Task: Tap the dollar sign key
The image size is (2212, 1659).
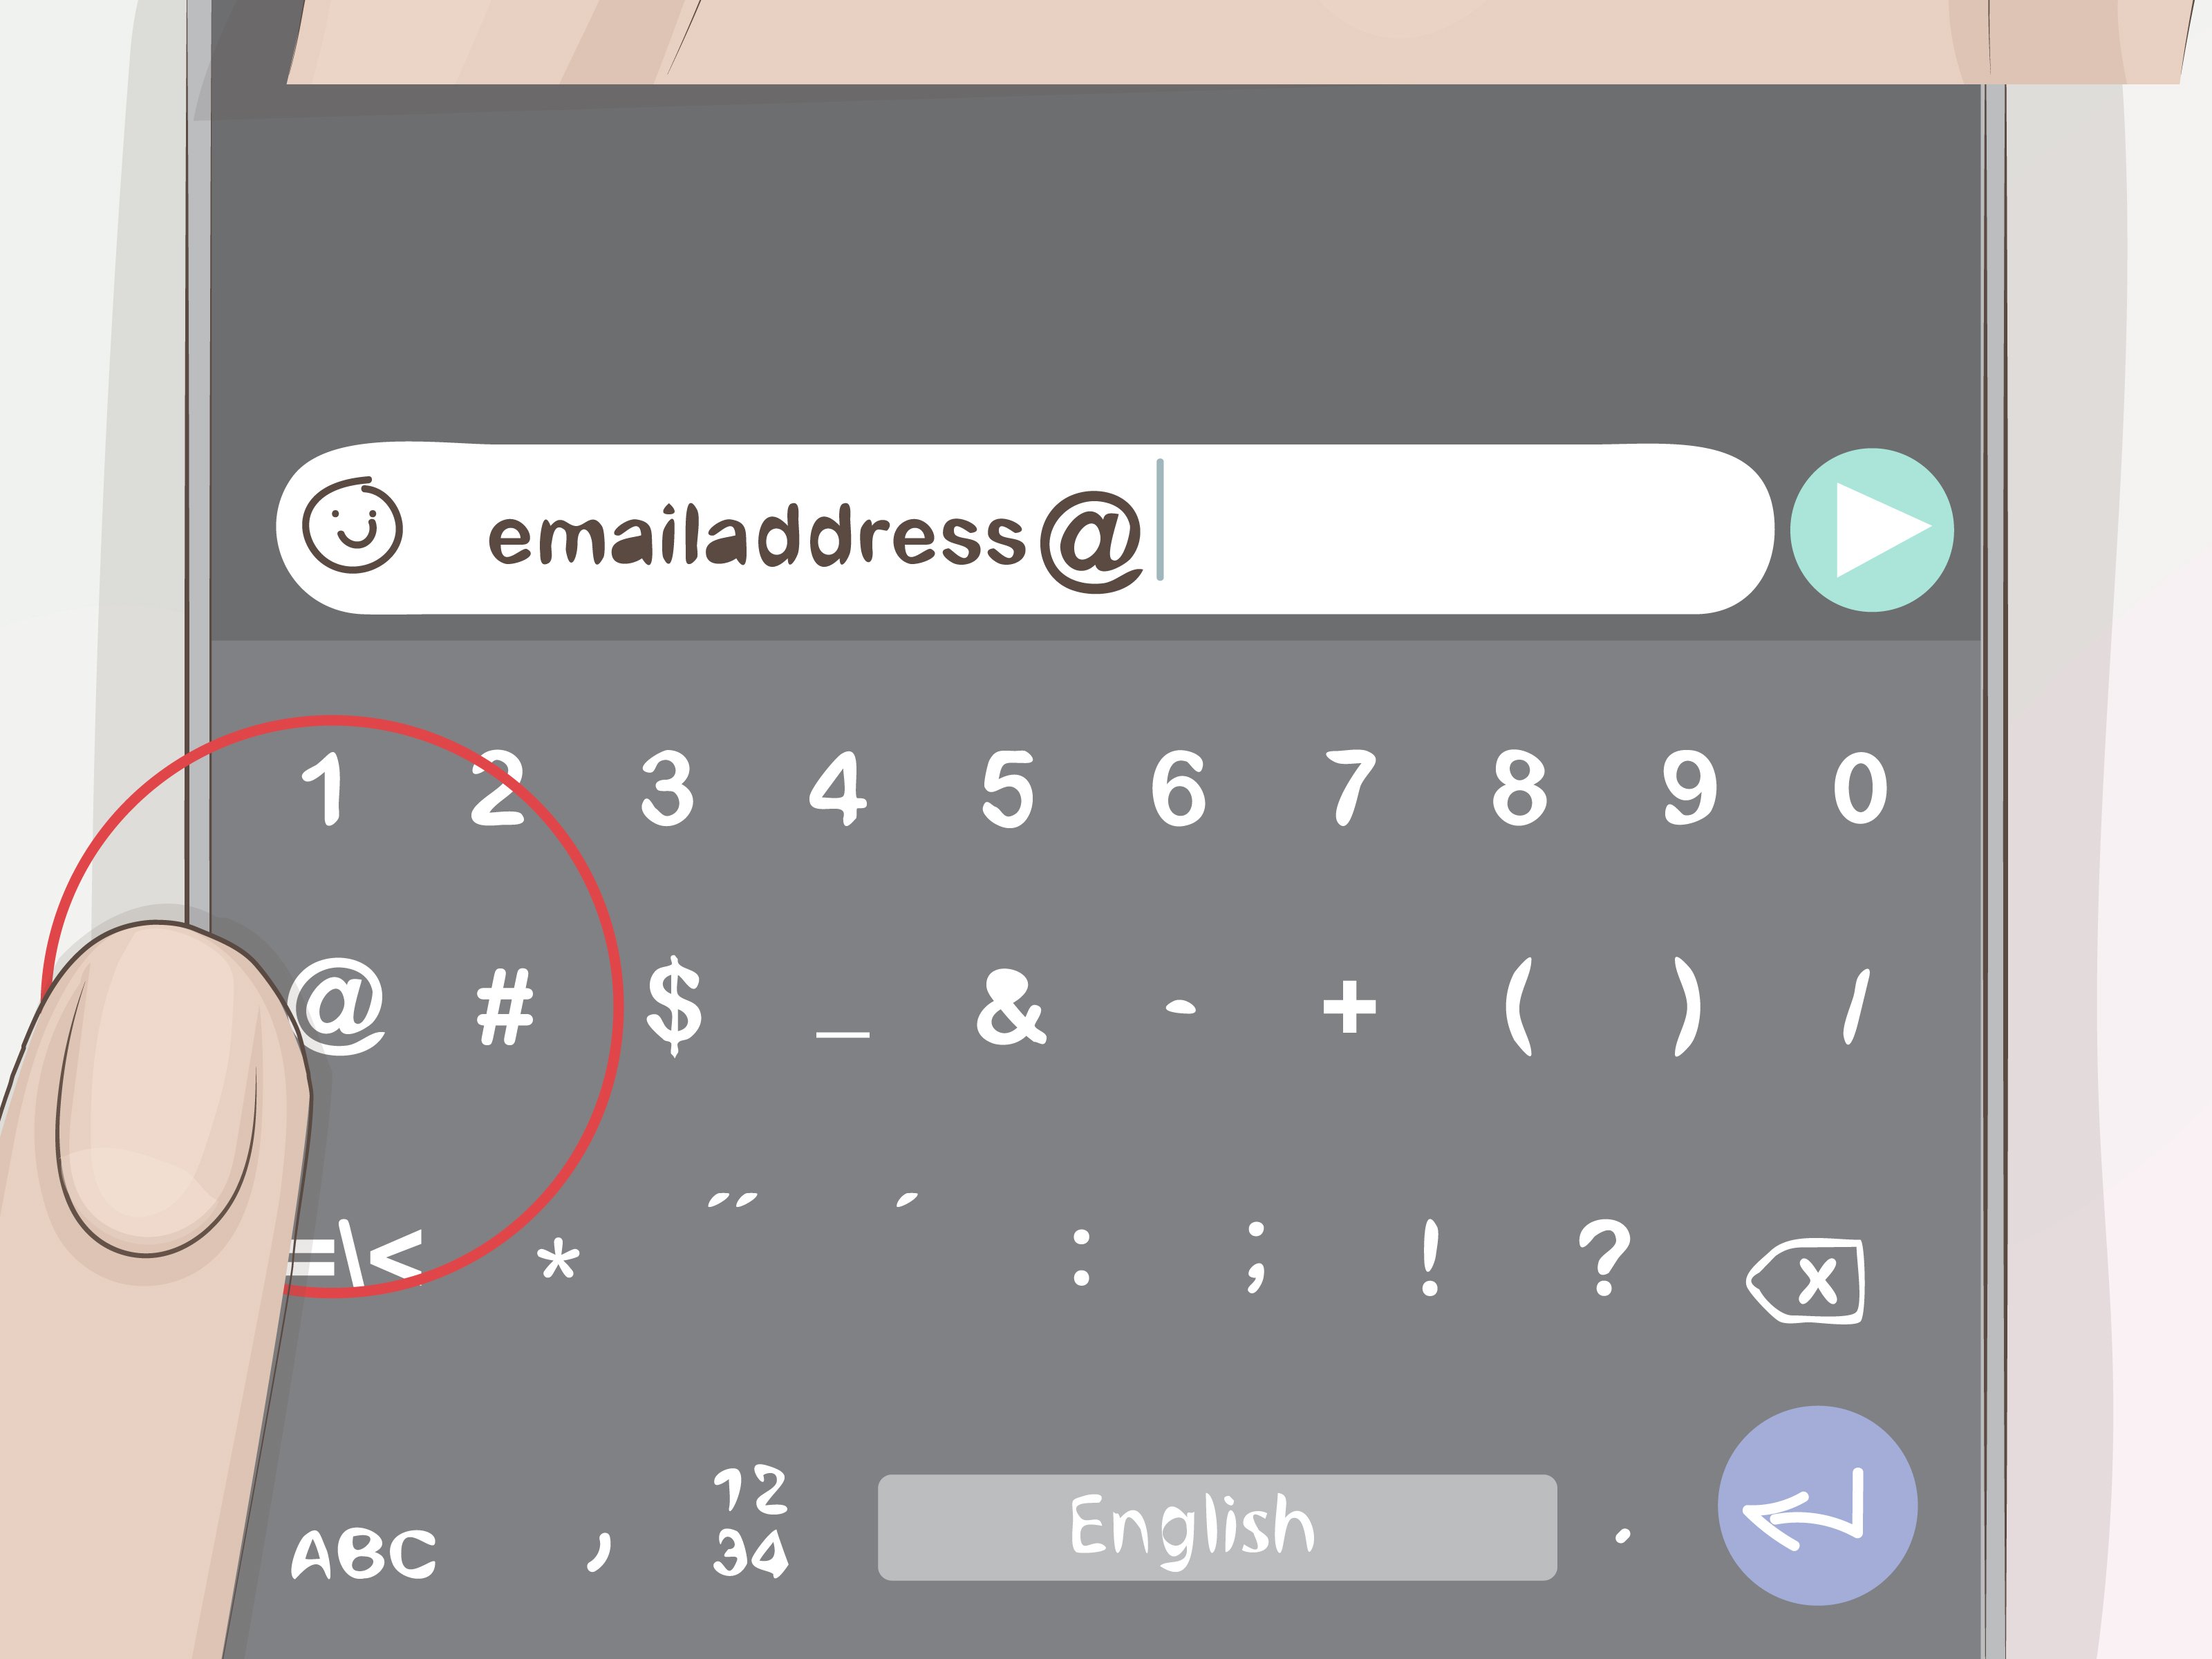Action: click(x=674, y=1005)
